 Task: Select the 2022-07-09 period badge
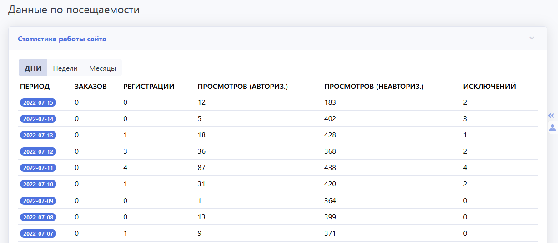[38, 200]
